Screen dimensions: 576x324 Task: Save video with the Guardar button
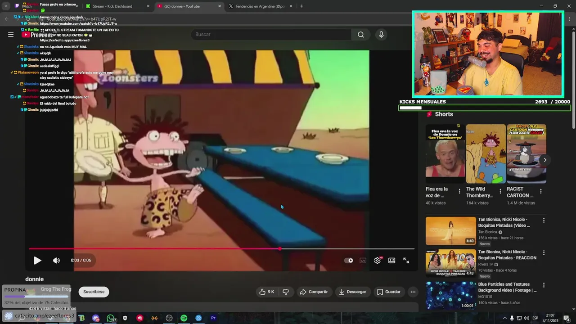[388, 292]
